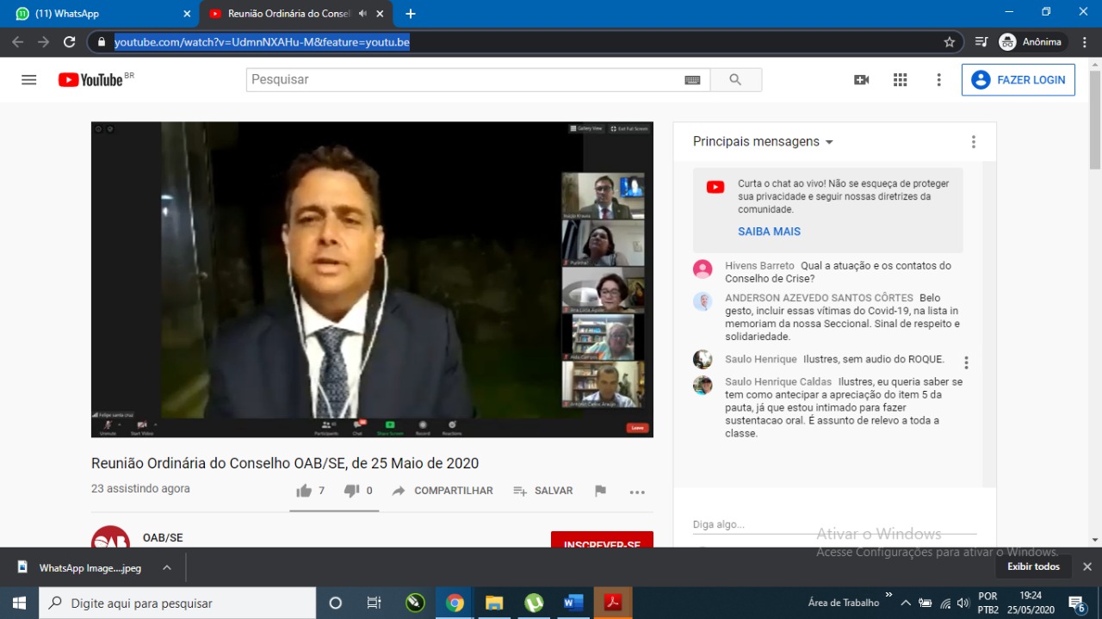Open the YouTube apps grid
Viewport: 1102px width, 619px height.
click(x=900, y=80)
